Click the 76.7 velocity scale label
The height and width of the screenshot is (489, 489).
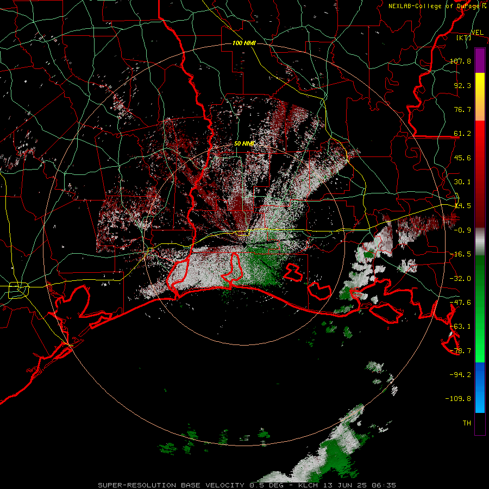coord(462,109)
